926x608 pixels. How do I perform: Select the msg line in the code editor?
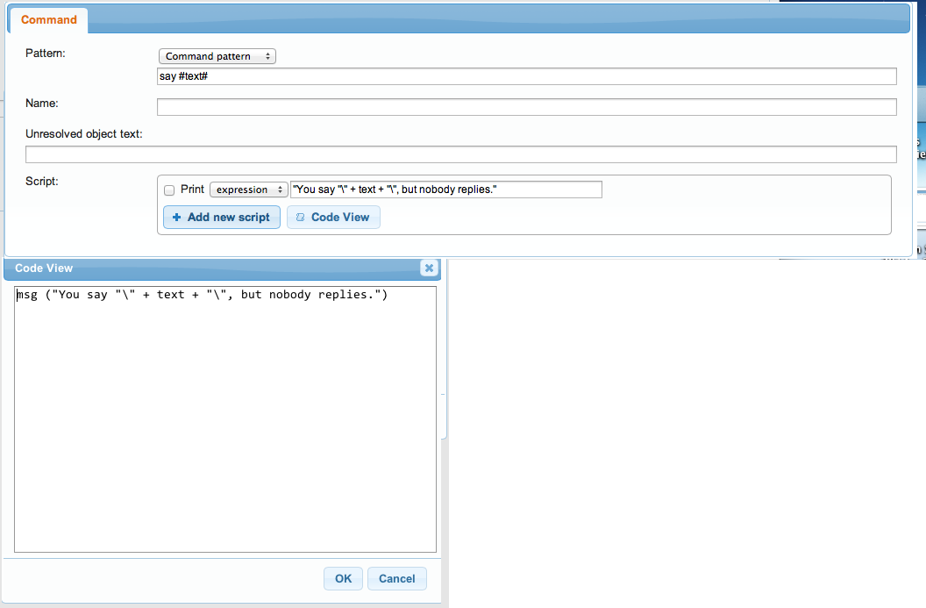[x=202, y=294]
